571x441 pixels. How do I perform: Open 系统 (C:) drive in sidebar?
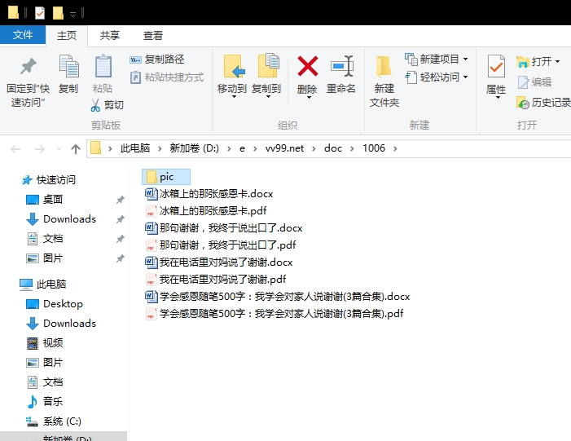pos(54,421)
